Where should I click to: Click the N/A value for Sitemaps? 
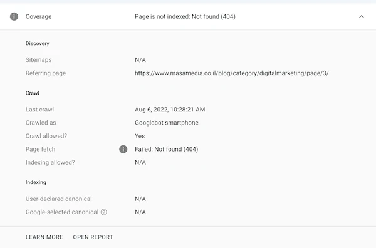coord(140,60)
